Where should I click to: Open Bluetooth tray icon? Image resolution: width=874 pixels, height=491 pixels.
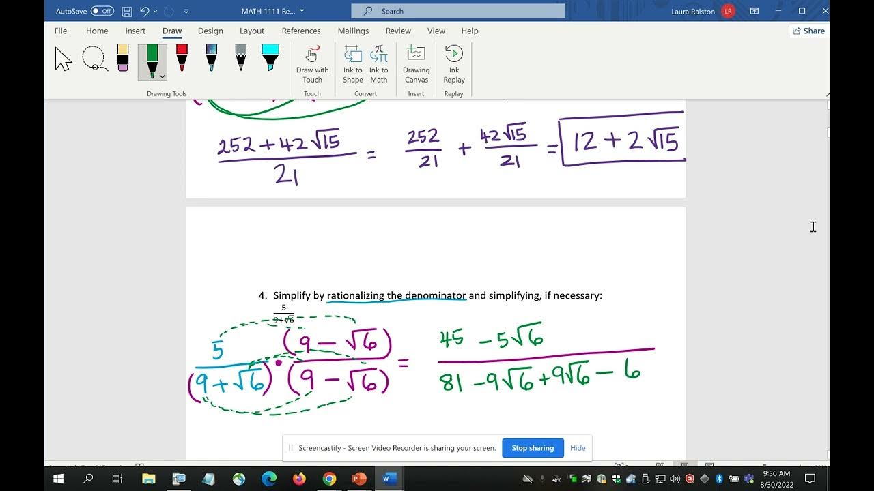click(720, 479)
